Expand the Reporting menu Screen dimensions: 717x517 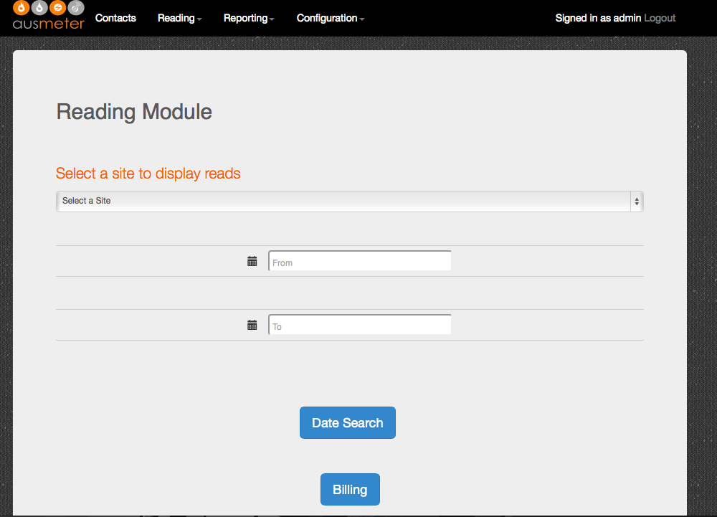pos(249,18)
